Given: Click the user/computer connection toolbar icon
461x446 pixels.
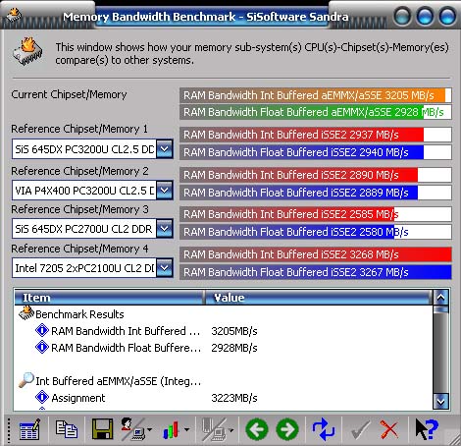Looking at the screenshot, I should (x=132, y=429).
